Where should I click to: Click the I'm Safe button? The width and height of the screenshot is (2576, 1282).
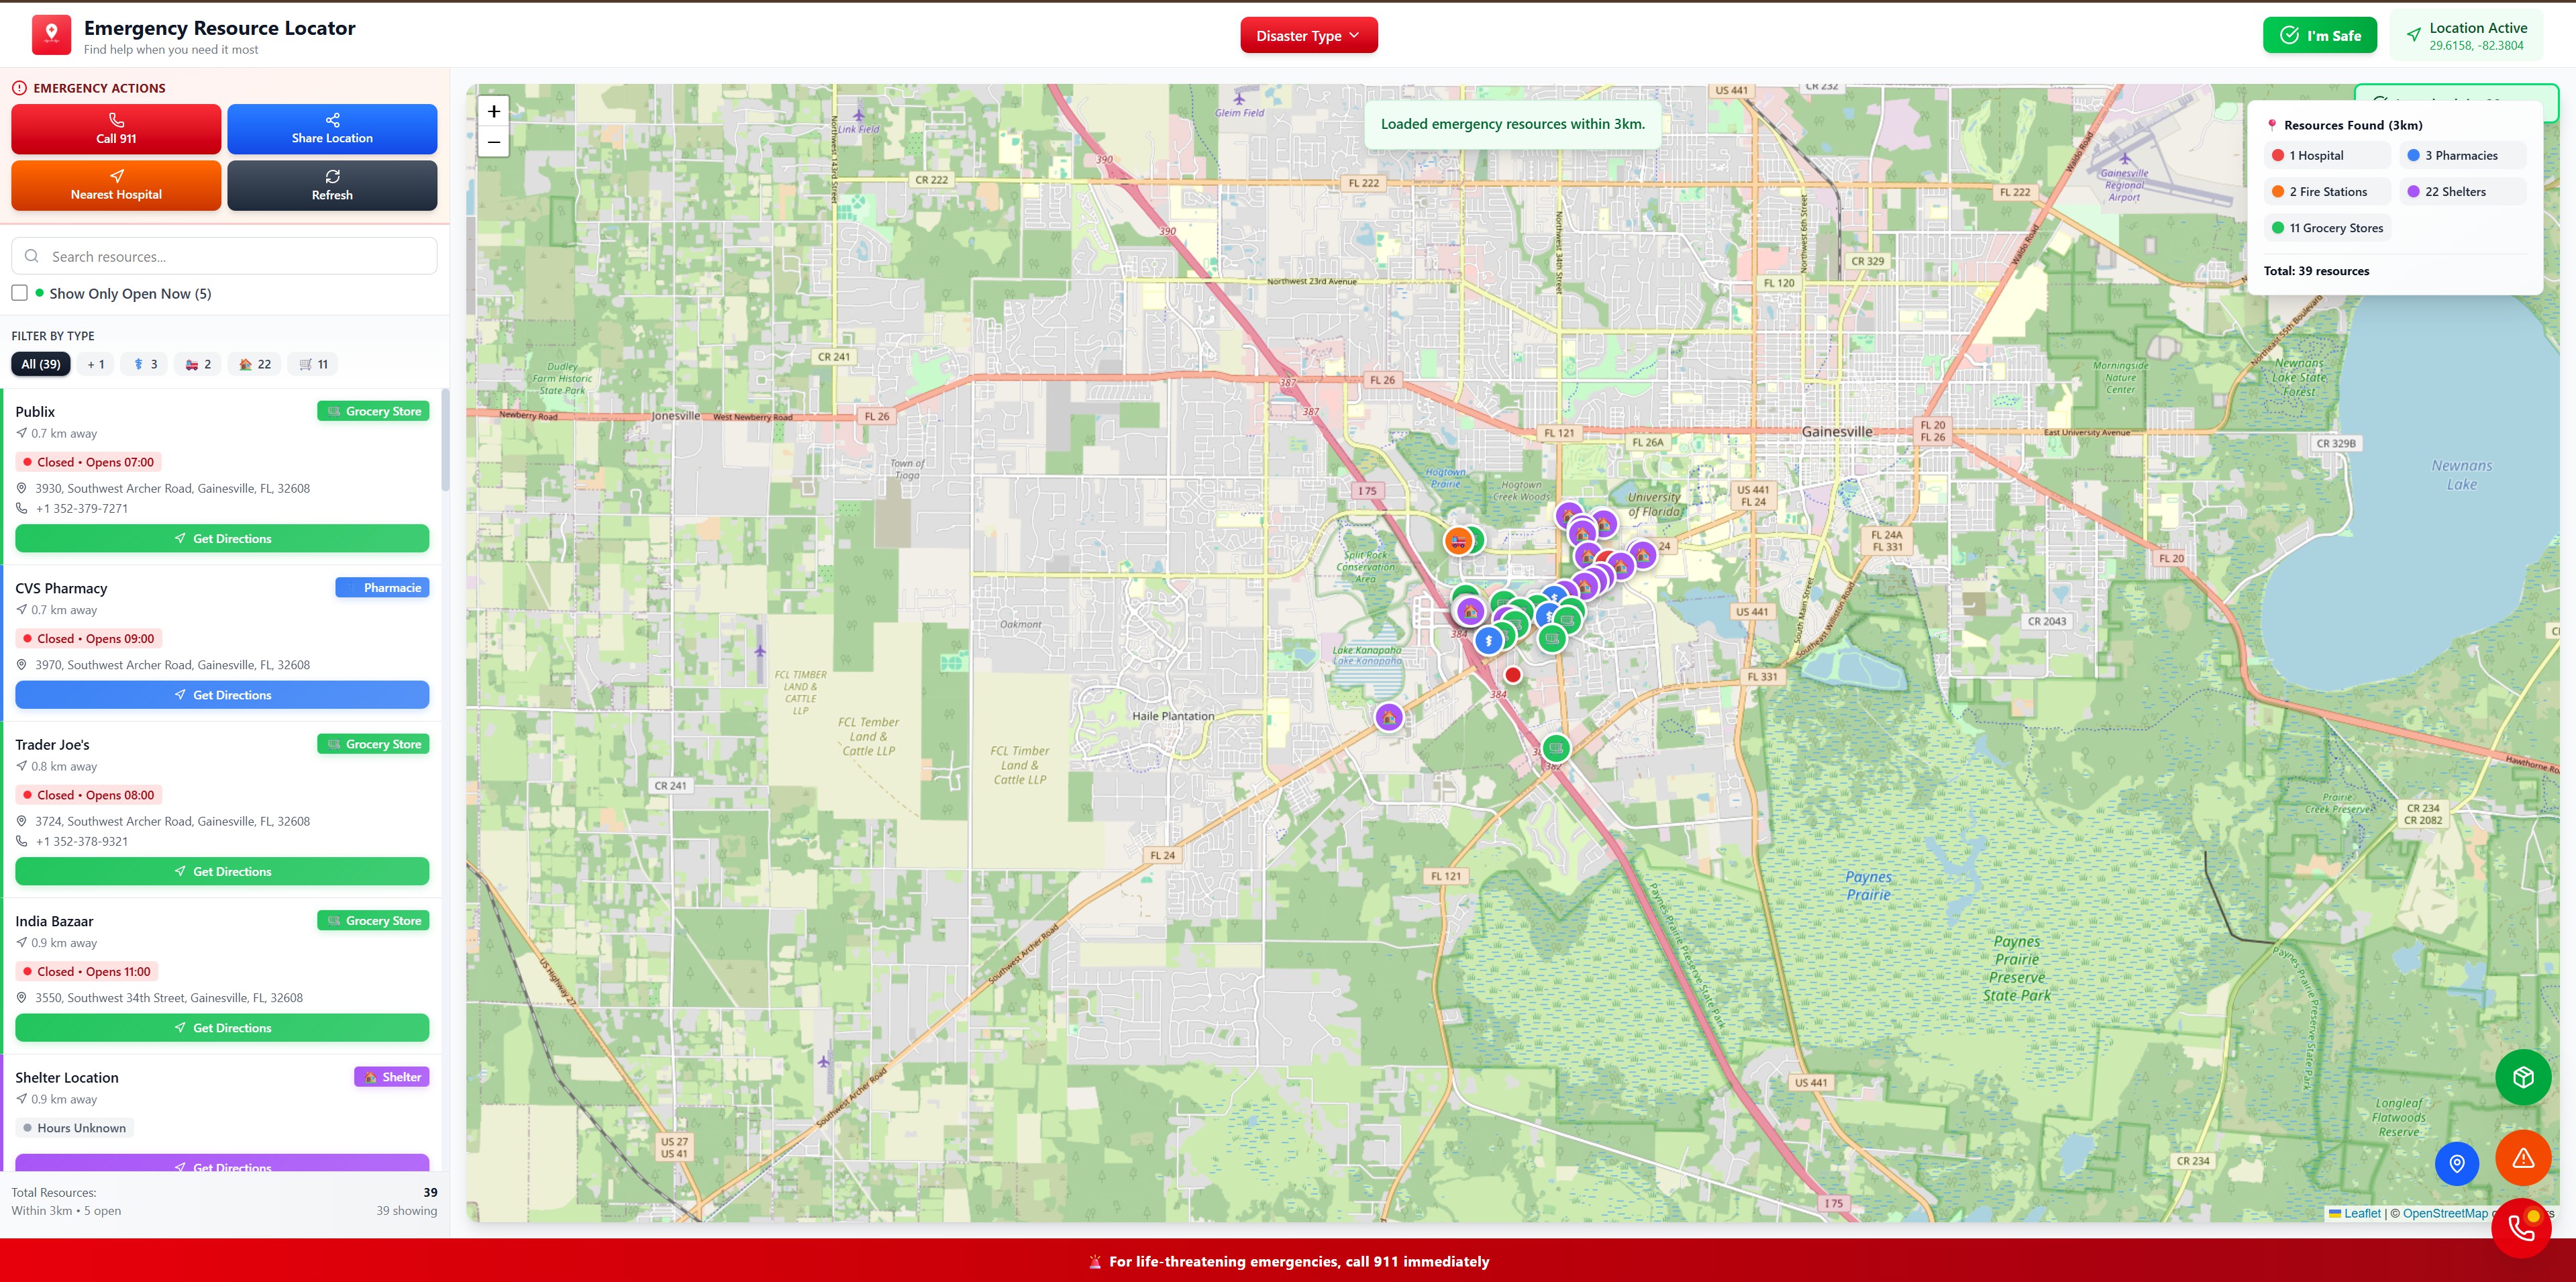(x=2318, y=36)
